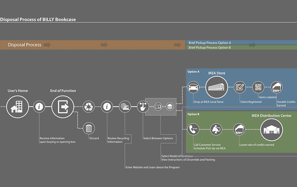Click Enter Website and Learn about the Program
The height and width of the screenshot is (187, 297).
(153, 167)
